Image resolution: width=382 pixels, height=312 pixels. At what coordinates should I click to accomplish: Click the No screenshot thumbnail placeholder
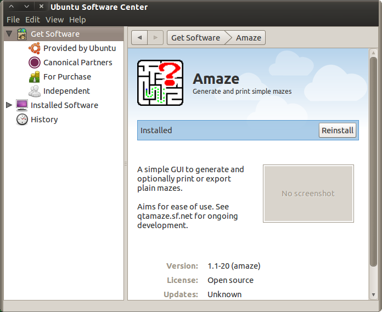pos(308,194)
